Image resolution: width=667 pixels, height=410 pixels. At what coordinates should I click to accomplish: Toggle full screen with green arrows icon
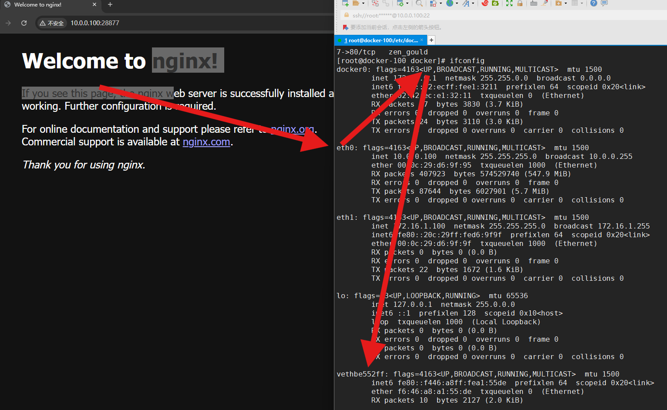click(x=509, y=3)
